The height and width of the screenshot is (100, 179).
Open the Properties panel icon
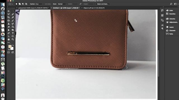pos(162,15)
